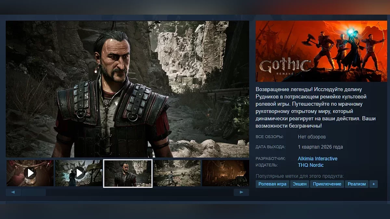Click the game description starting 'Возвращение легенды!'
Screen dimensions: 390x219
click(316, 107)
